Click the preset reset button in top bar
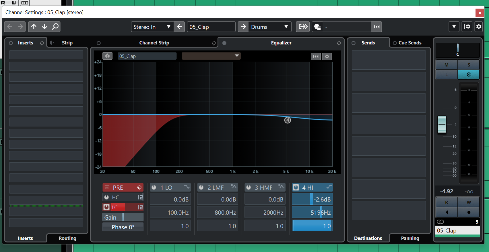Screen dimensions: 489x252 [377, 27]
